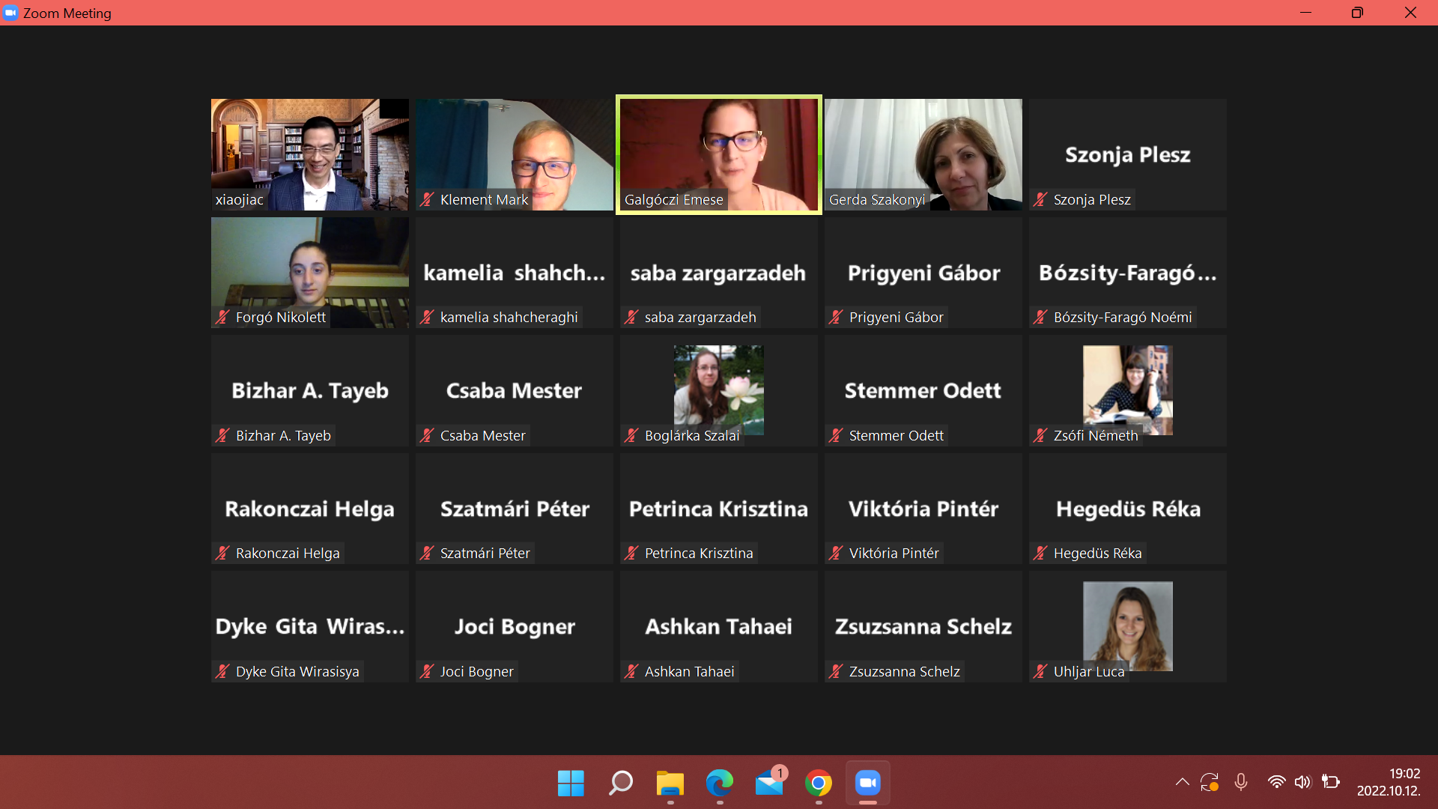This screenshot has height=809, width=1438.
Task: Open Google Chrome from taskbar
Action: pyautogui.click(x=819, y=784)
